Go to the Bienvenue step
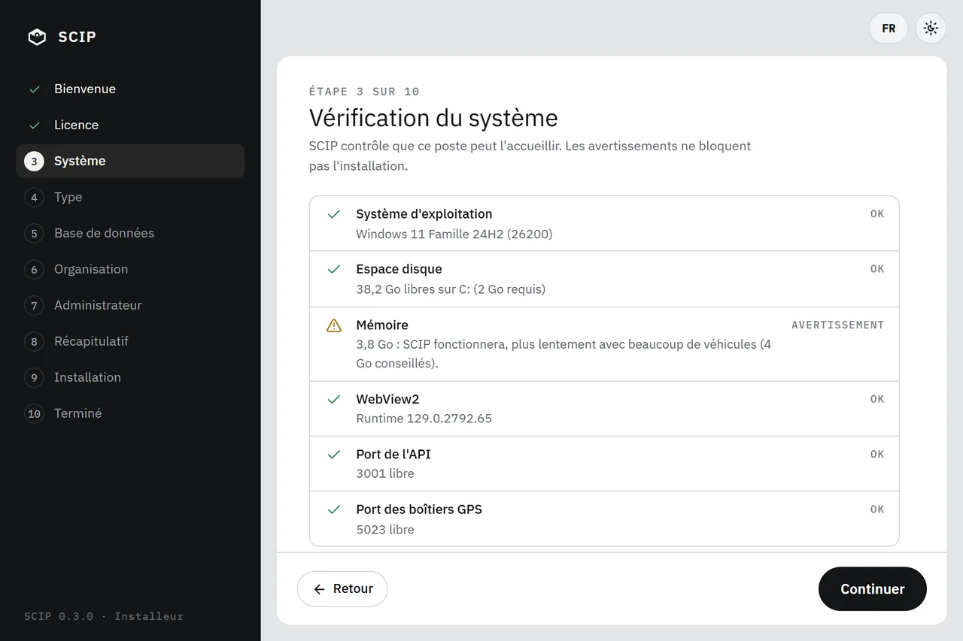The width and height of the screenshot is (963, 641). [130, 89]
